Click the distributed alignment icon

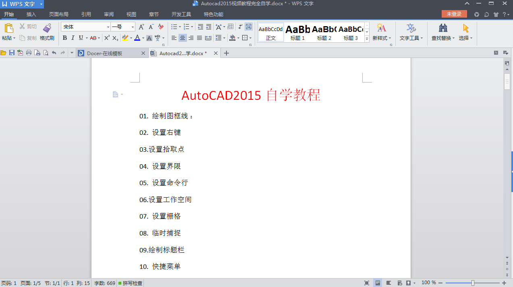[x=208, y=38]
